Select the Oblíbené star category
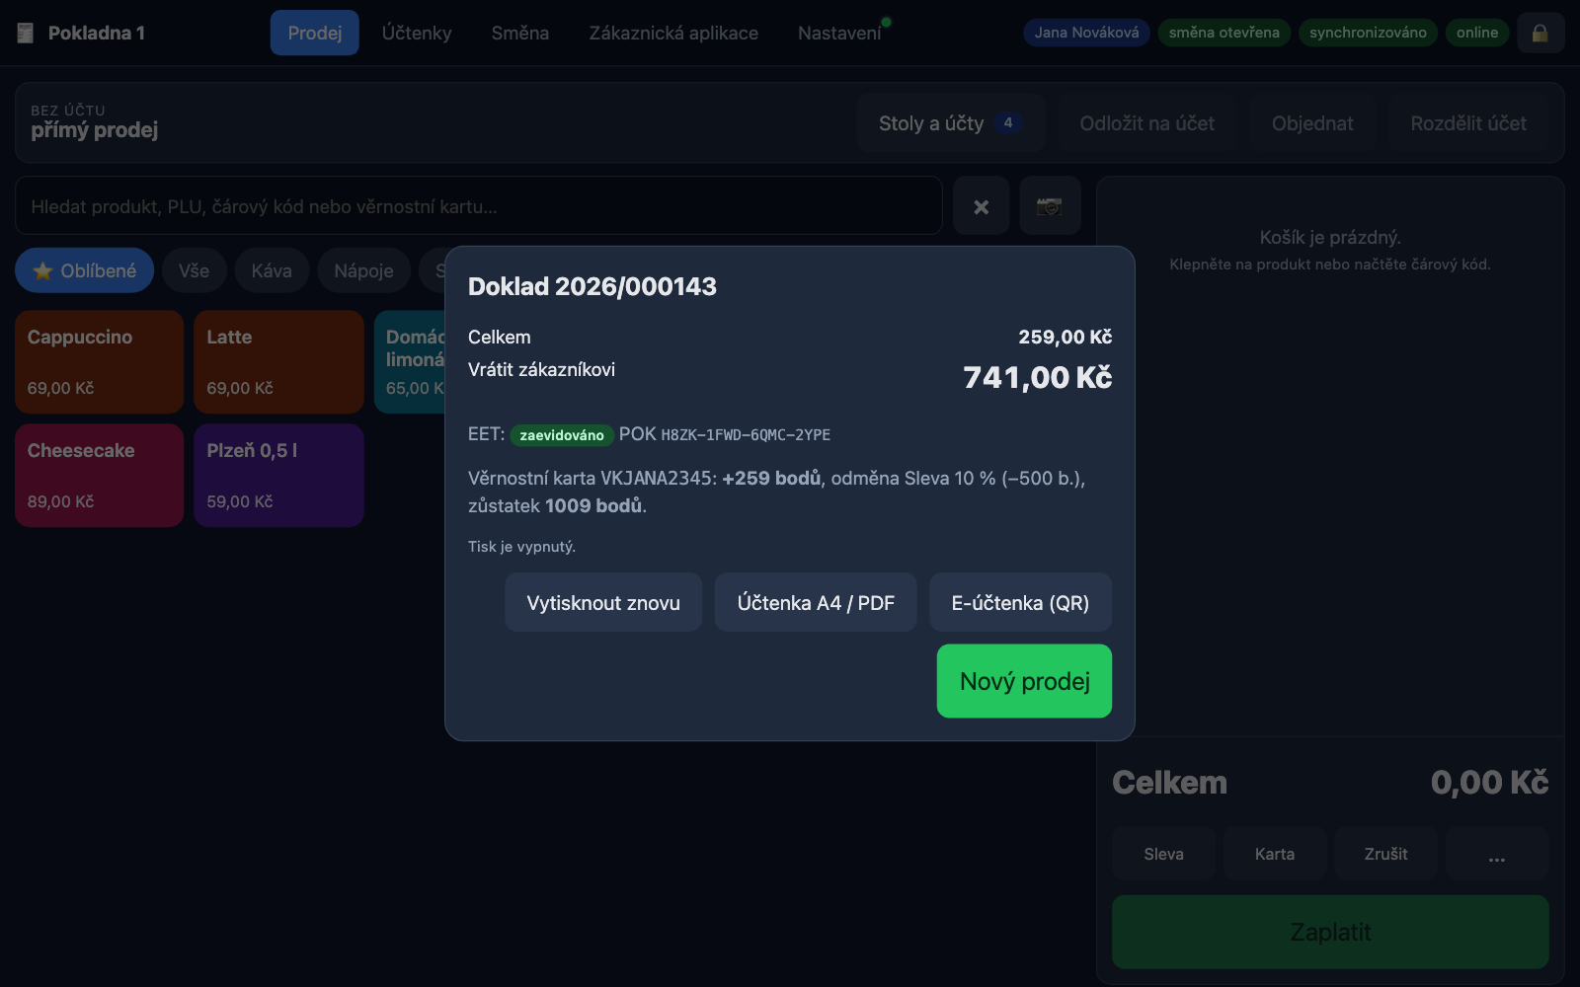 tap(84, 270)
